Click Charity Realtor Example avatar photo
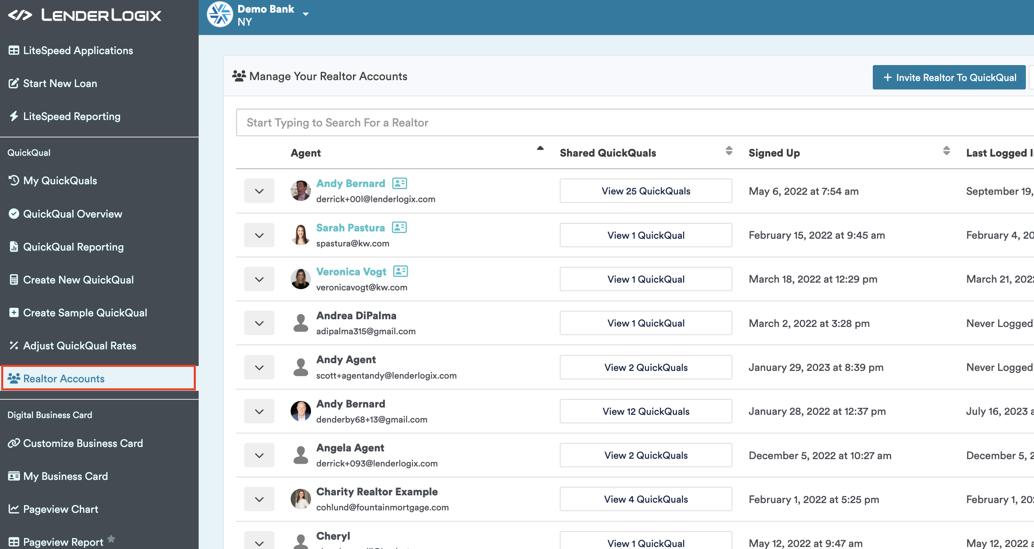 (301, 499)
